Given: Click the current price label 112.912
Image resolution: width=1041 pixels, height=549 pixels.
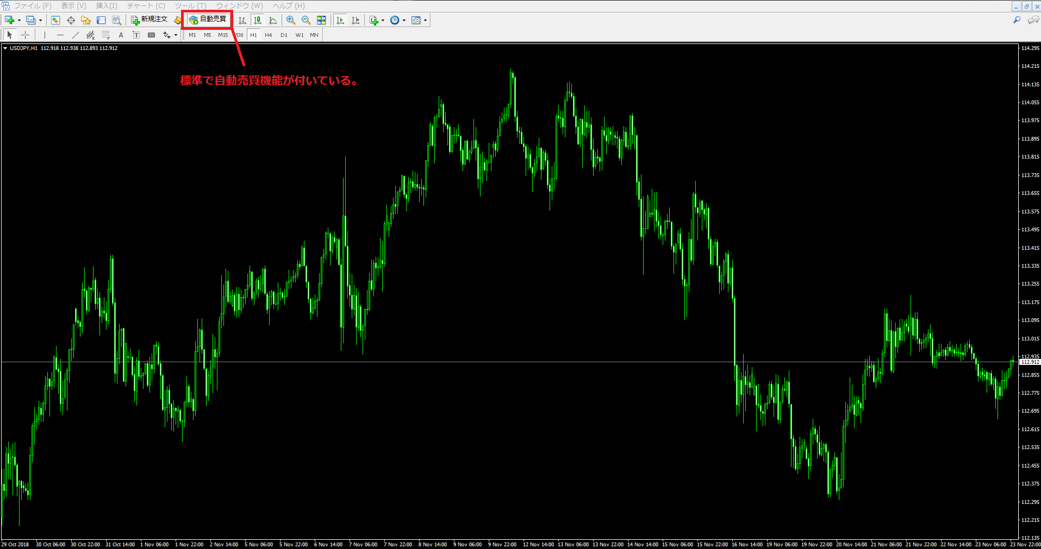Looking at the screenshot, I should [x=1030, y=362].
